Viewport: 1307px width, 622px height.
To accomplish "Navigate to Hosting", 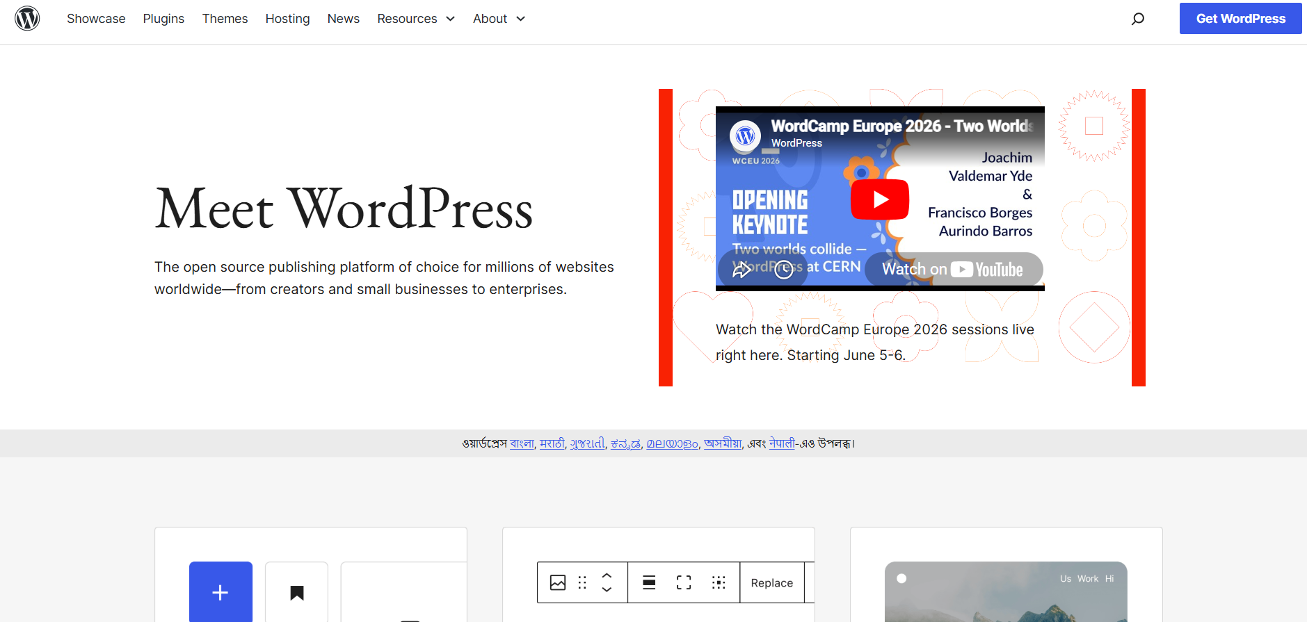I will pyautogui.click(x=287, y=19).
